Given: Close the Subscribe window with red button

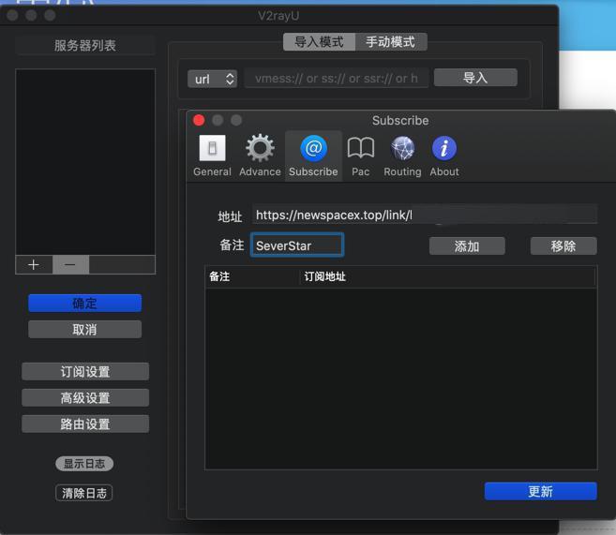Looking at the screenshot, I should pos(199,120).
